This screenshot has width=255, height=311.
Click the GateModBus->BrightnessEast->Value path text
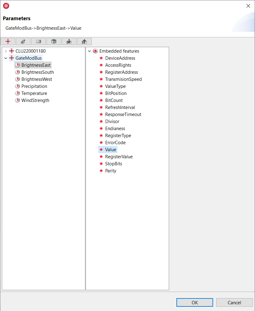[x=43, y=28]
